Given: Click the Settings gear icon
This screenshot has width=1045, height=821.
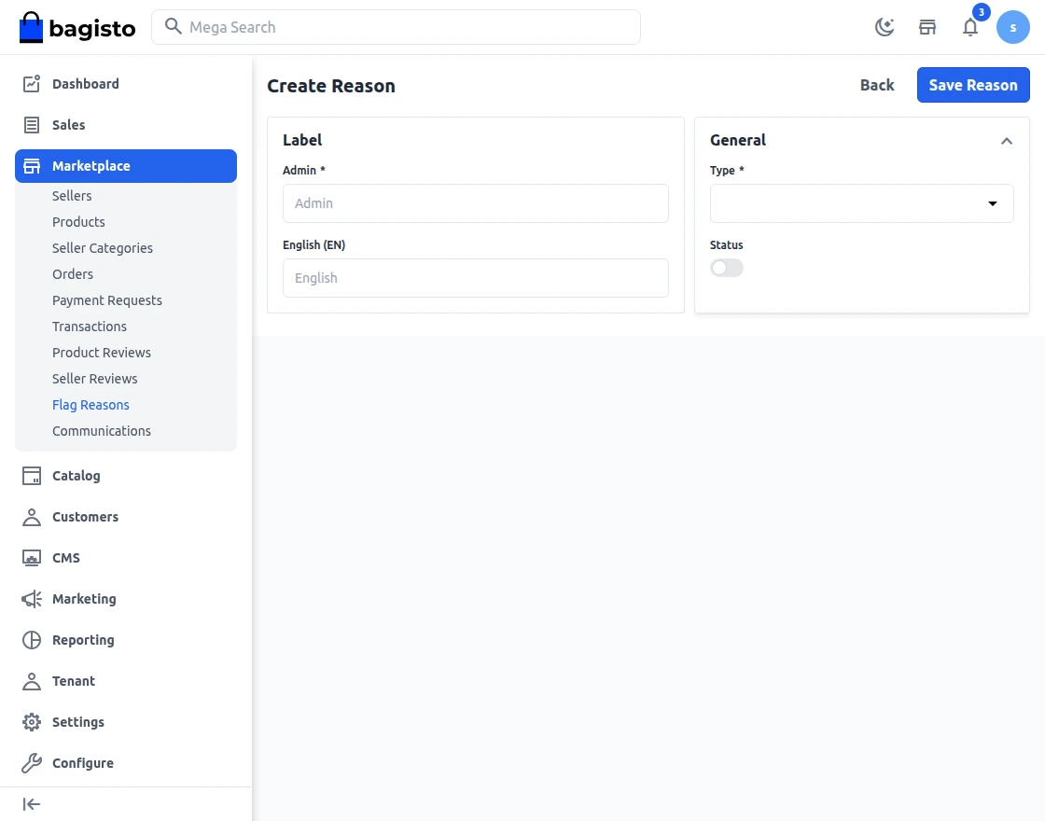Looking at the screenshot, I should 32,722.
